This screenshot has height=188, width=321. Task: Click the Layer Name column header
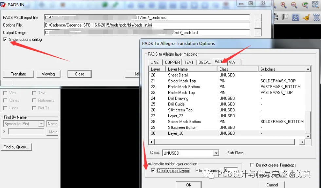click(191, 69)
